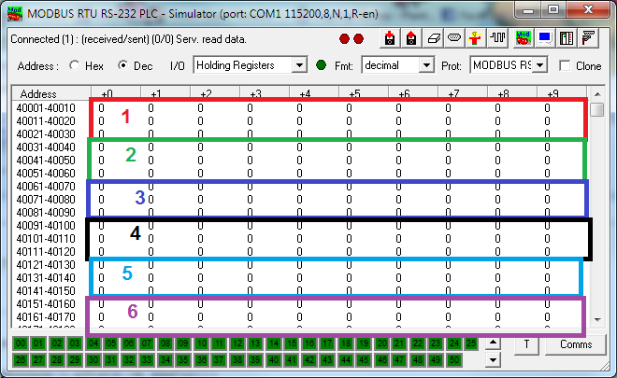Select row 40131-40140 address
Viewport: 617px width, 378px height.
[46, 278]
